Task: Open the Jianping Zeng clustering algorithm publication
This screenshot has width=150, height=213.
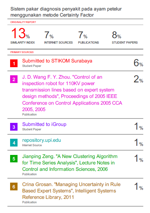Action: click(70, 163)
